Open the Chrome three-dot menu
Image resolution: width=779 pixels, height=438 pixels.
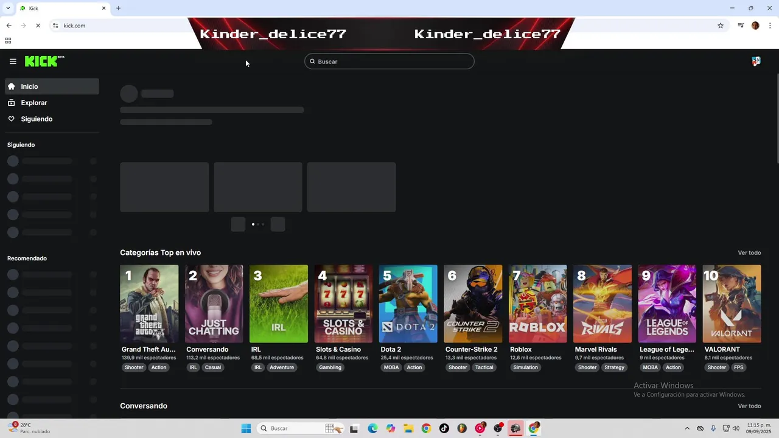tap(770, 26)
